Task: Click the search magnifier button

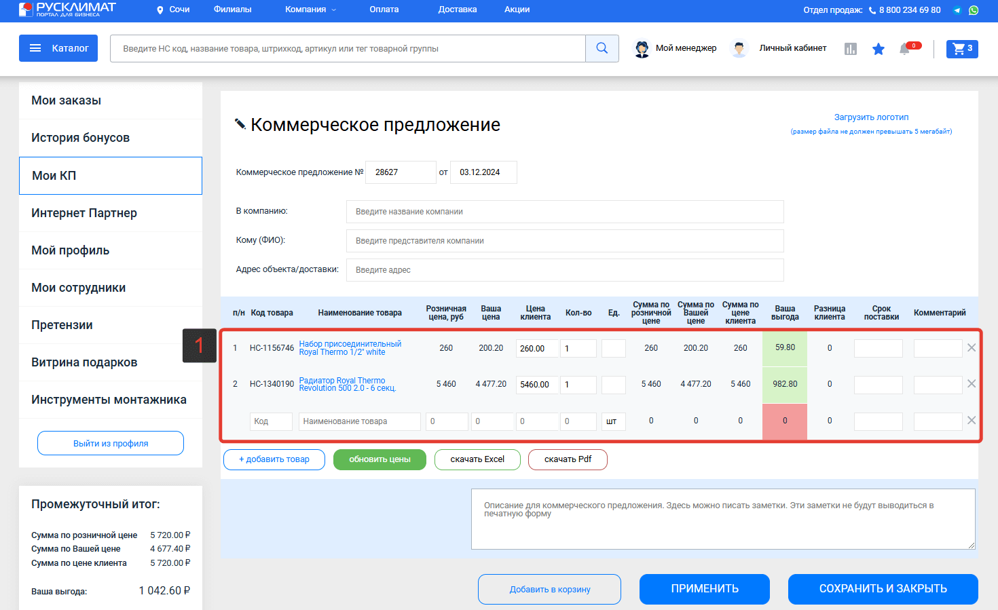Action: tap(602, 48)
